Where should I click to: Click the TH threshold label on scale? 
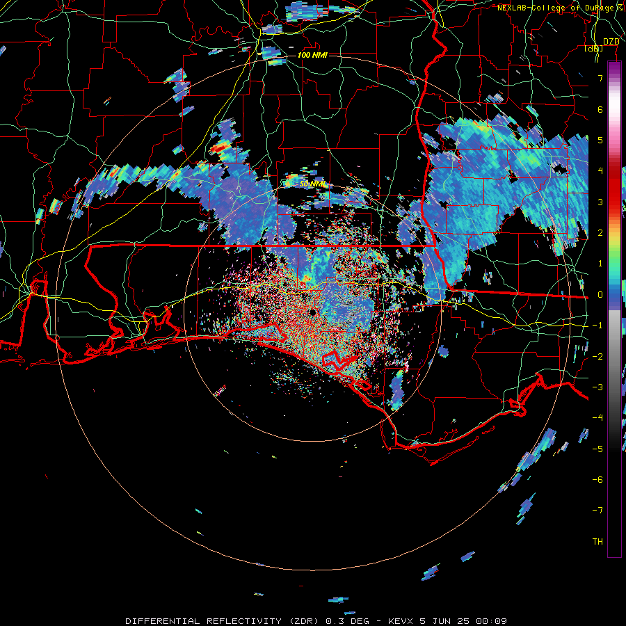(x=597, y=542)
